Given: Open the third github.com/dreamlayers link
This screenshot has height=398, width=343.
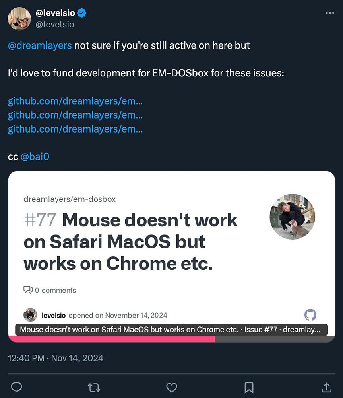Looking at the screenshot, I should pos(75,129).
